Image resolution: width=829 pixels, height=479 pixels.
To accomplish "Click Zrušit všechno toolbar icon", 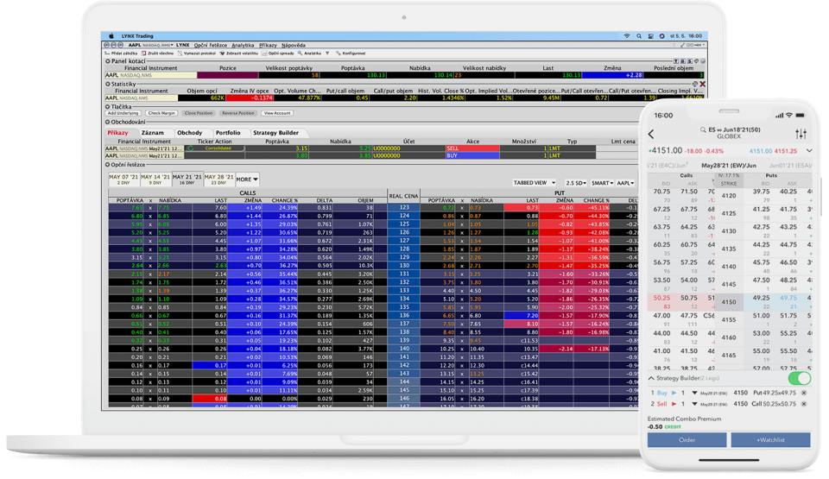I will tap(144, 54).
